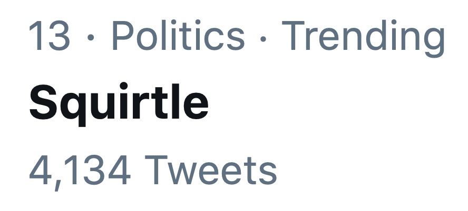Screen dimensions: 468x211
Task: Click the dot between Politics and Trending
Action: coord(263,38)
